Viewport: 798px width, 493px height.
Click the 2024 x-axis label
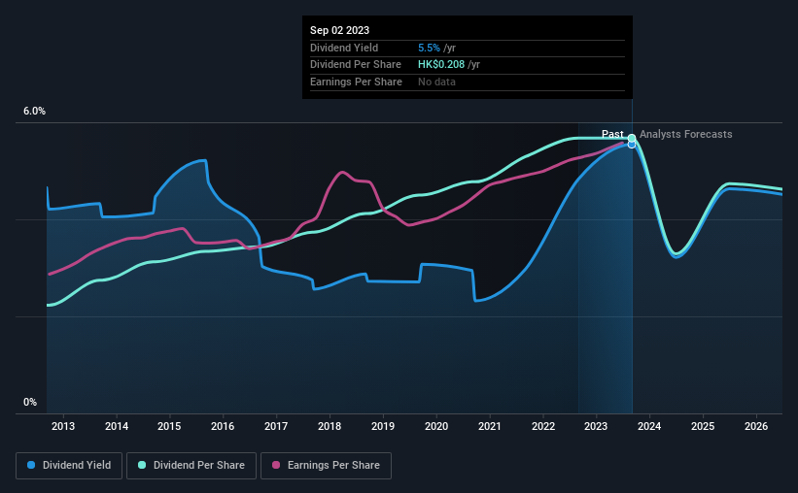pos(649,426)
